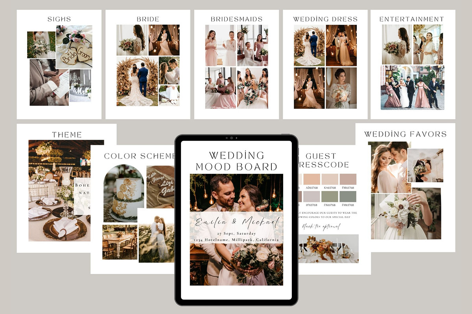Pick the dusty rose FM65768 swatch
The height and width of the screenshot is (314, 472).
click(348, 179)
